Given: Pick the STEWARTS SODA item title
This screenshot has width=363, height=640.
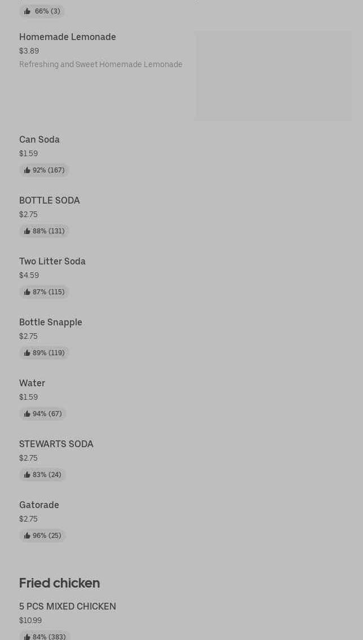Looking at the screenshot, I should point(56,444).
